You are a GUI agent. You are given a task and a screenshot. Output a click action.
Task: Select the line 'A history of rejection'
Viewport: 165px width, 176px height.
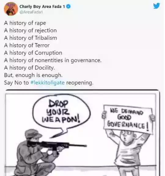pos(30,31)
